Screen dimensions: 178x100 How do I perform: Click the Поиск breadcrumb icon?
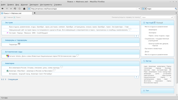14,17
